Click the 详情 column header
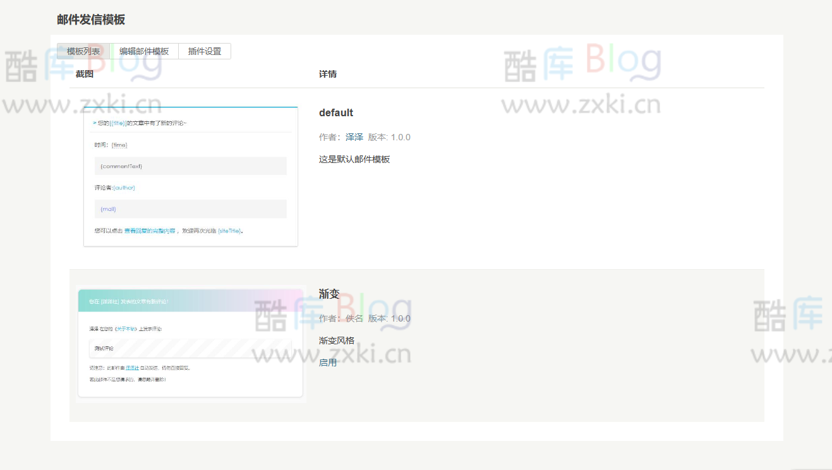 point(327,74)
